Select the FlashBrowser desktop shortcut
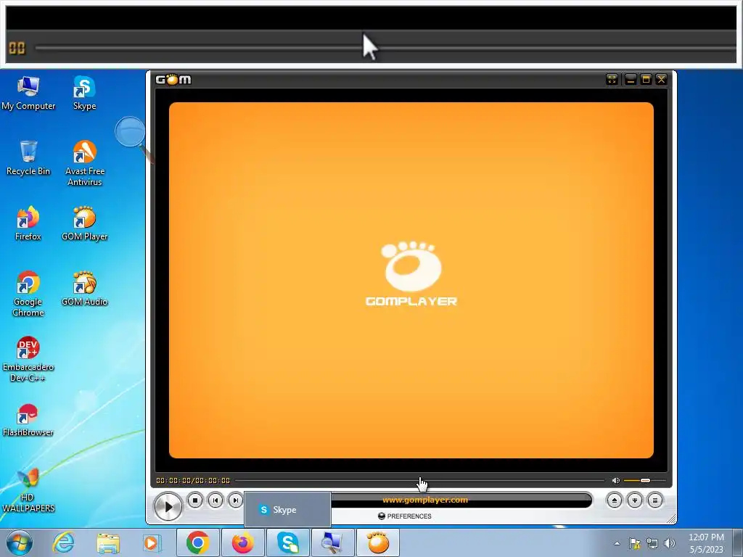Viewport: 743px width, 557px height. pos(28,420)
